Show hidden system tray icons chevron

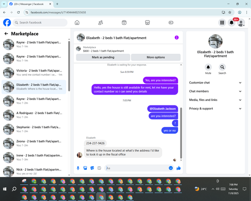tap(213, 189)
